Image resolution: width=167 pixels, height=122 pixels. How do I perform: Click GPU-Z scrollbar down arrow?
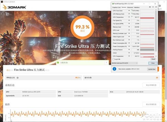point(156,56)
